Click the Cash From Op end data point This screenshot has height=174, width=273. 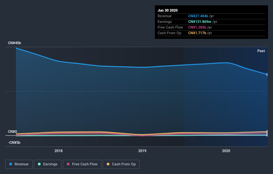(267, 131)
